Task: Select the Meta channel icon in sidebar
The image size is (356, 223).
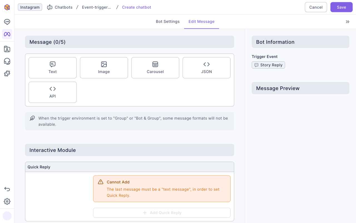Action: click(x=7, y=34)
